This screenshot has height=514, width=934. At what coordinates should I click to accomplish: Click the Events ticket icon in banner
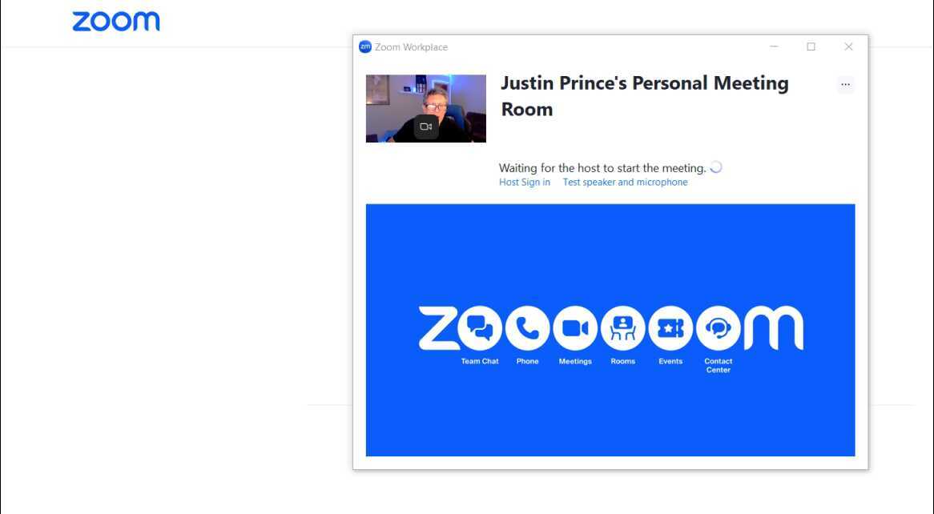coord(670,328)
